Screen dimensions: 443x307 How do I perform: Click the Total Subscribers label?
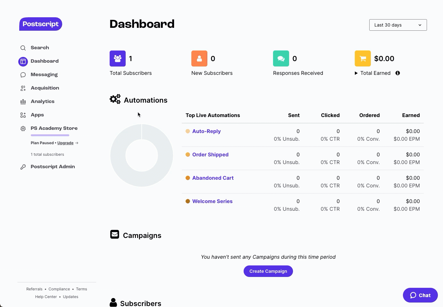pyautogui.click(x=131, y=73)
